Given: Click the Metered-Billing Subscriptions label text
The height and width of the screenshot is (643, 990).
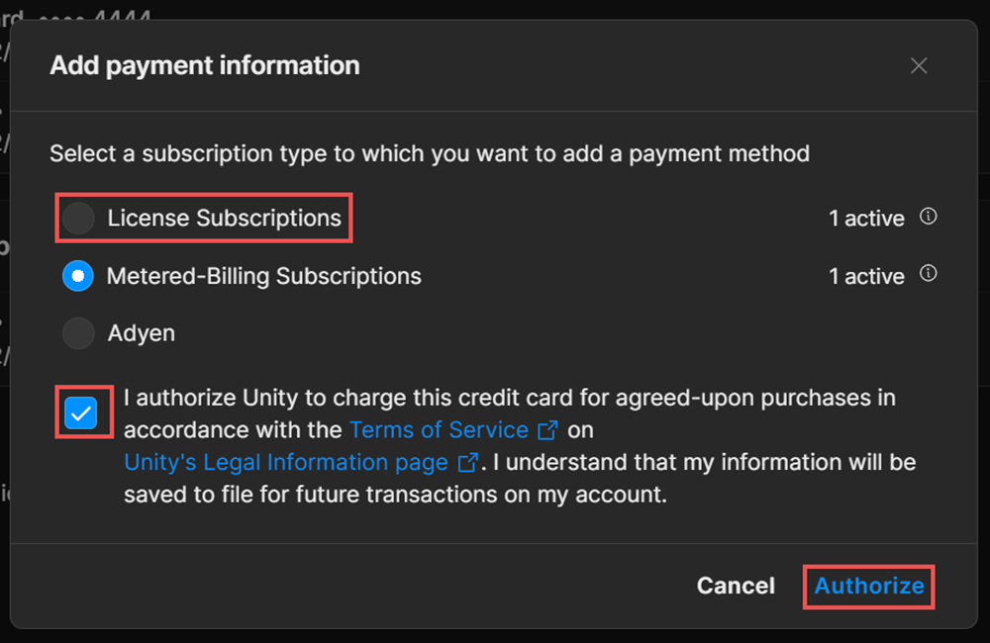Looking at the screenshot, I should tap(265, 275).
